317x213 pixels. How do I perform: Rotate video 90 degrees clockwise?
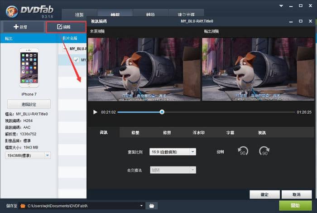pos(264,151)
